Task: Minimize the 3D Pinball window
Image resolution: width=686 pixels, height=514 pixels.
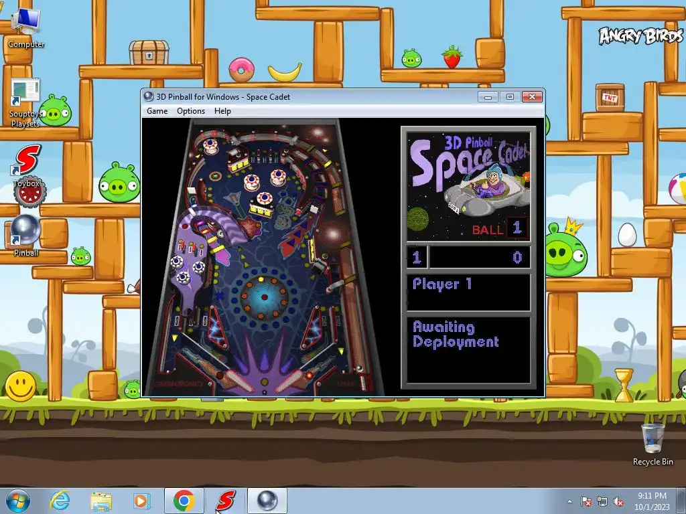Action: (x=488, y=96)
